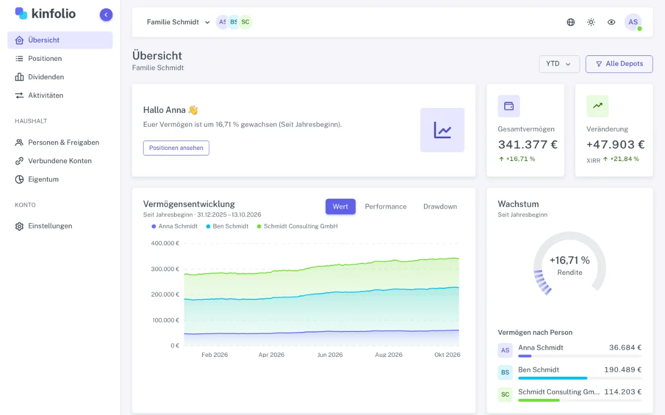Go to Positionen in the sidebar
Screen dimensions: 665x415
tap(60, 59)
